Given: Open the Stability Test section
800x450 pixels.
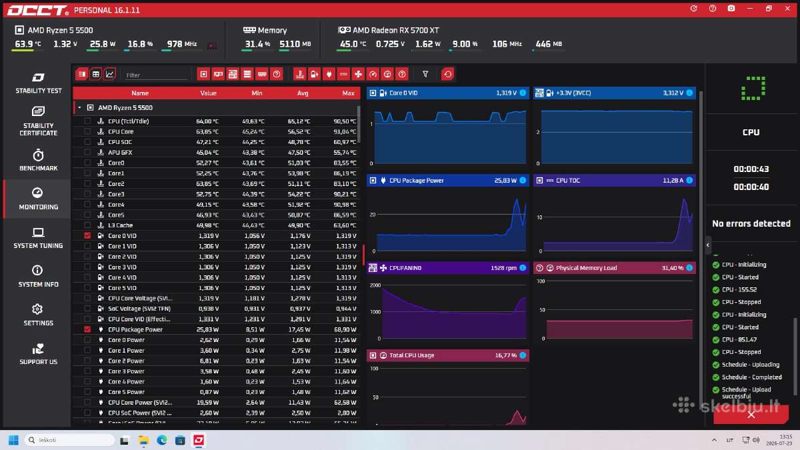Looking at the screenshot, I should pos(38,83).
